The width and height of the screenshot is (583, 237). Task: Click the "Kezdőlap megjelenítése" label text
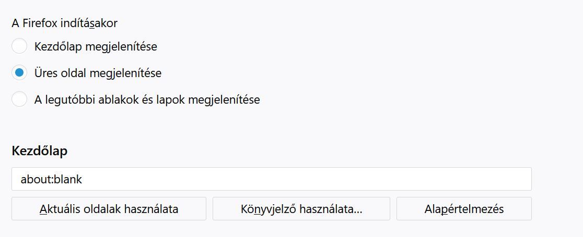pyautogui.click(x=96, y=46)
